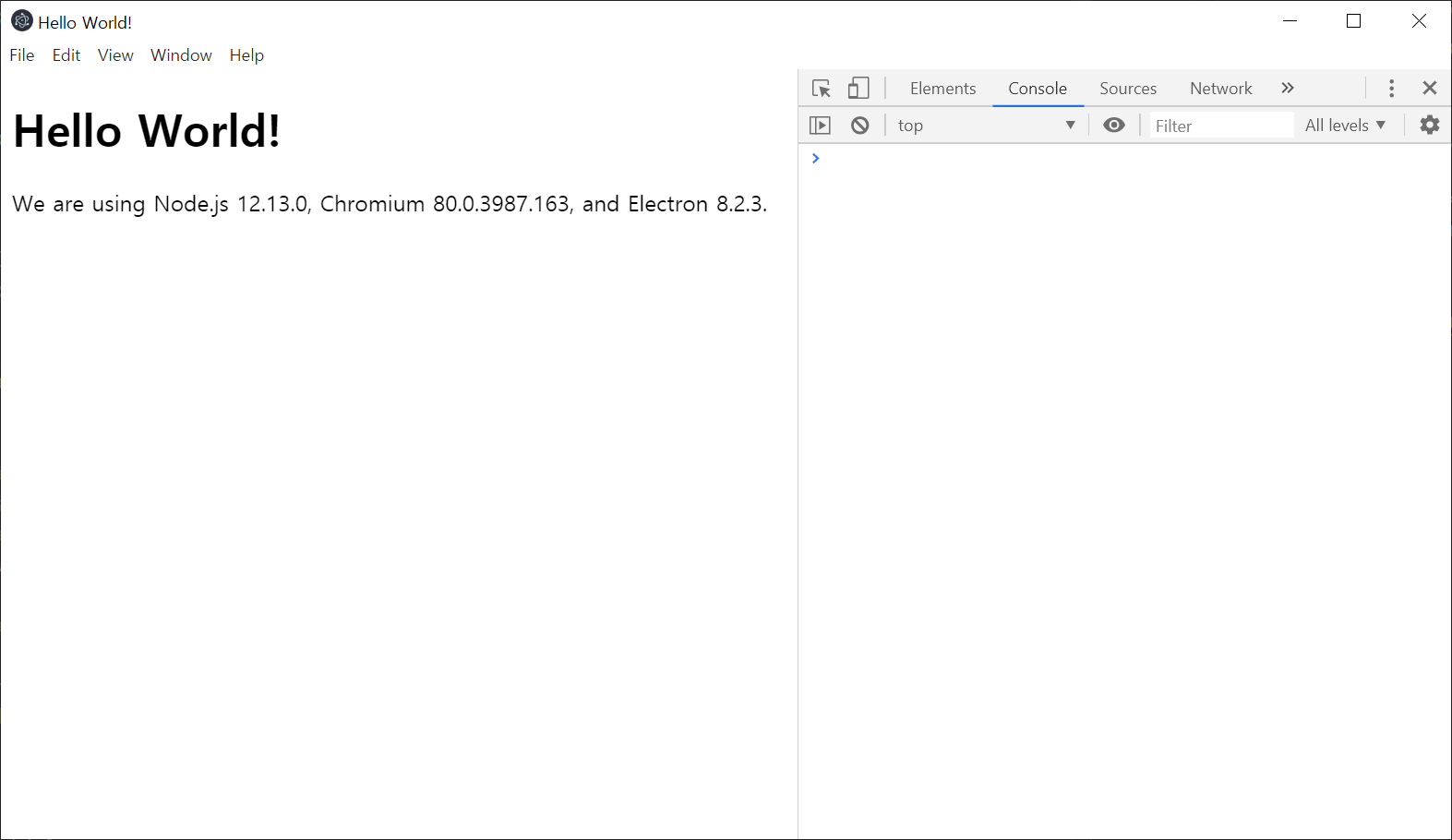
Task: Clear the console output
Action: click(860, 126)
